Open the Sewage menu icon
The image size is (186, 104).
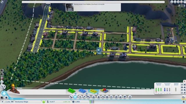[88, 97]
